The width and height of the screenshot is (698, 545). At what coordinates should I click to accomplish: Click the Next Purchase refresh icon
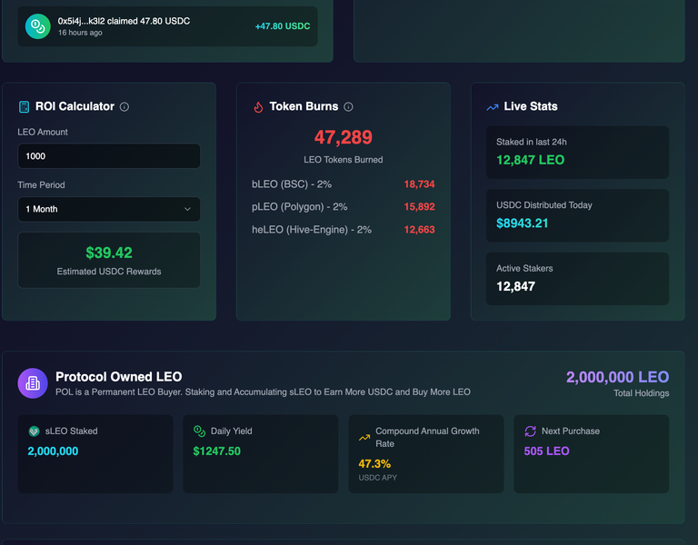530,431
